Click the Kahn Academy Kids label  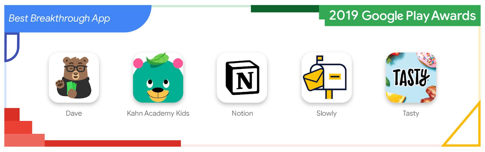(158, 113)
